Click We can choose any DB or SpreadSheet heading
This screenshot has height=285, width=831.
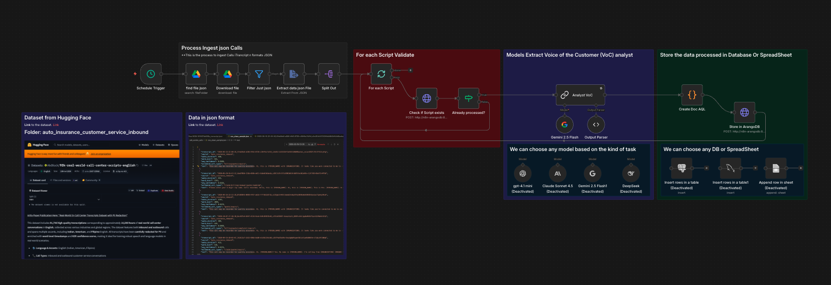coord(711,150)
